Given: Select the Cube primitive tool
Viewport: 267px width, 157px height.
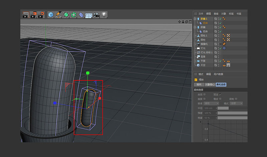Looking at the screenshot, I should (51, 15).
